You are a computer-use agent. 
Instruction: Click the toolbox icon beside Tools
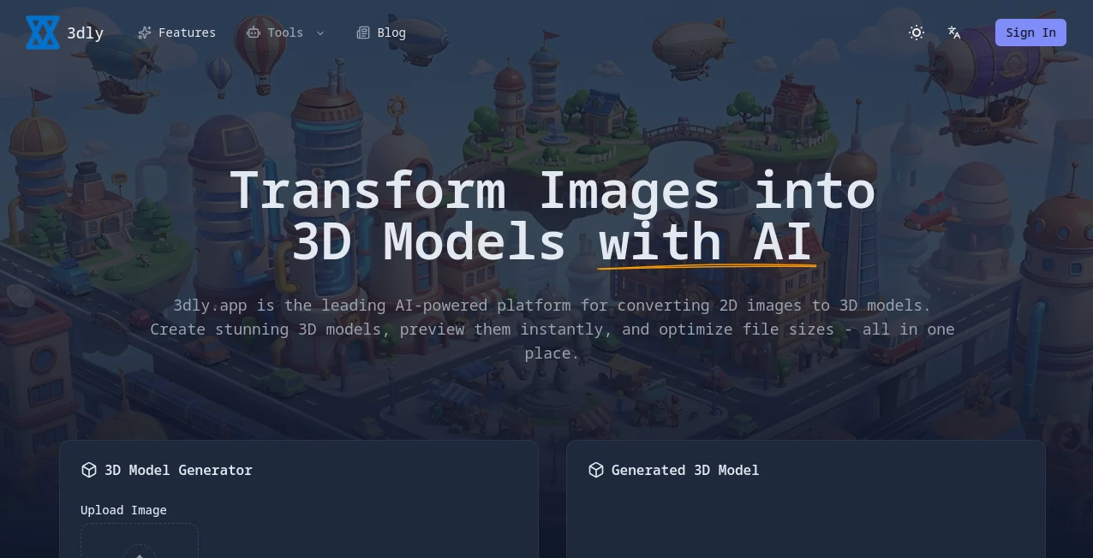click(254, 33)
